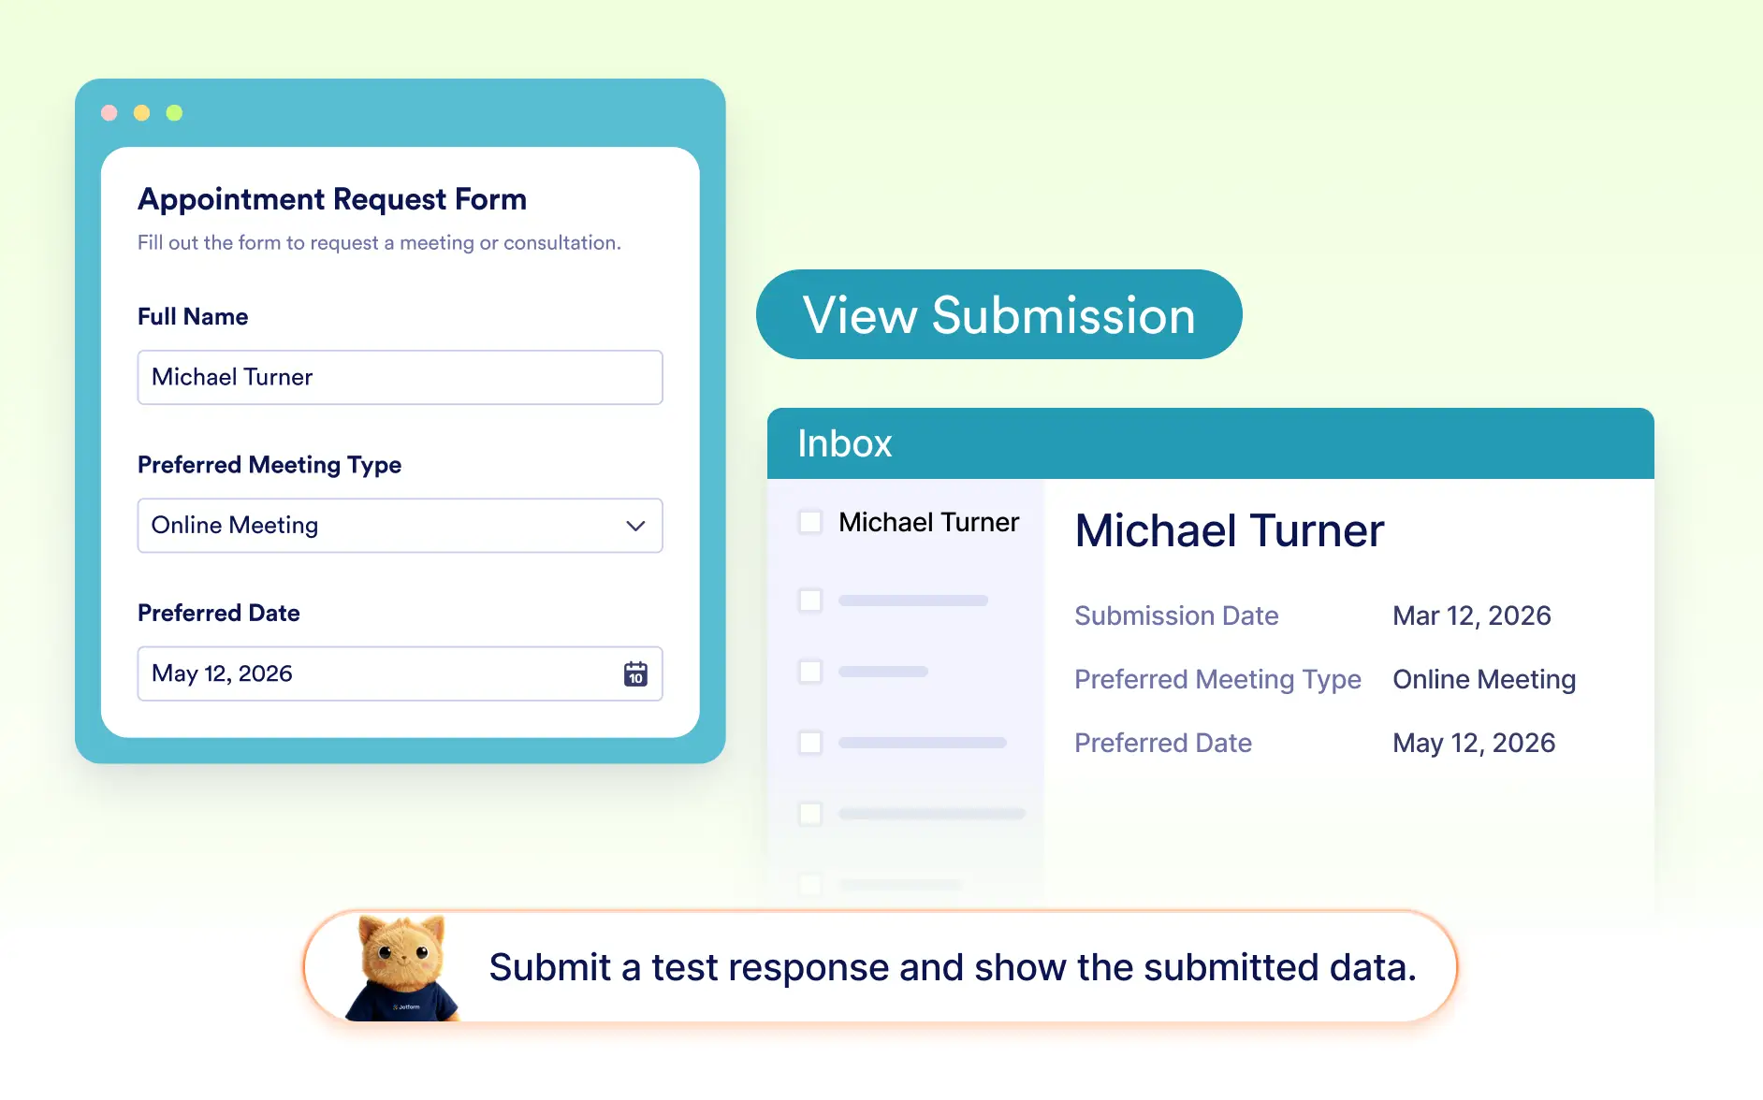Select Michael Turner in the inbox list
The height and width of the screenshot is (1100, 1763).
click(x=928, y=522)
